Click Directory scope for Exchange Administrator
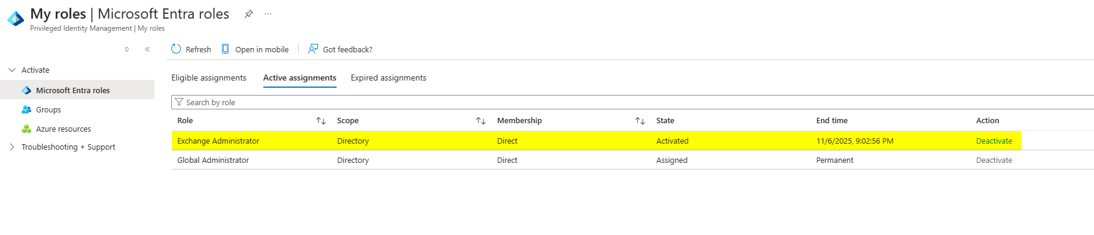The width and height of the screenshot is (1094, 235). pos(353,141)
